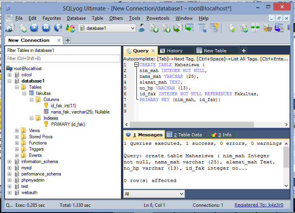Click the import external data table icon
295x213 pixels.
tap(190, 28)
